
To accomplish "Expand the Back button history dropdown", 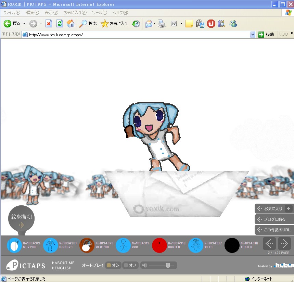I will pyautogui.click(x=24, y=24).
